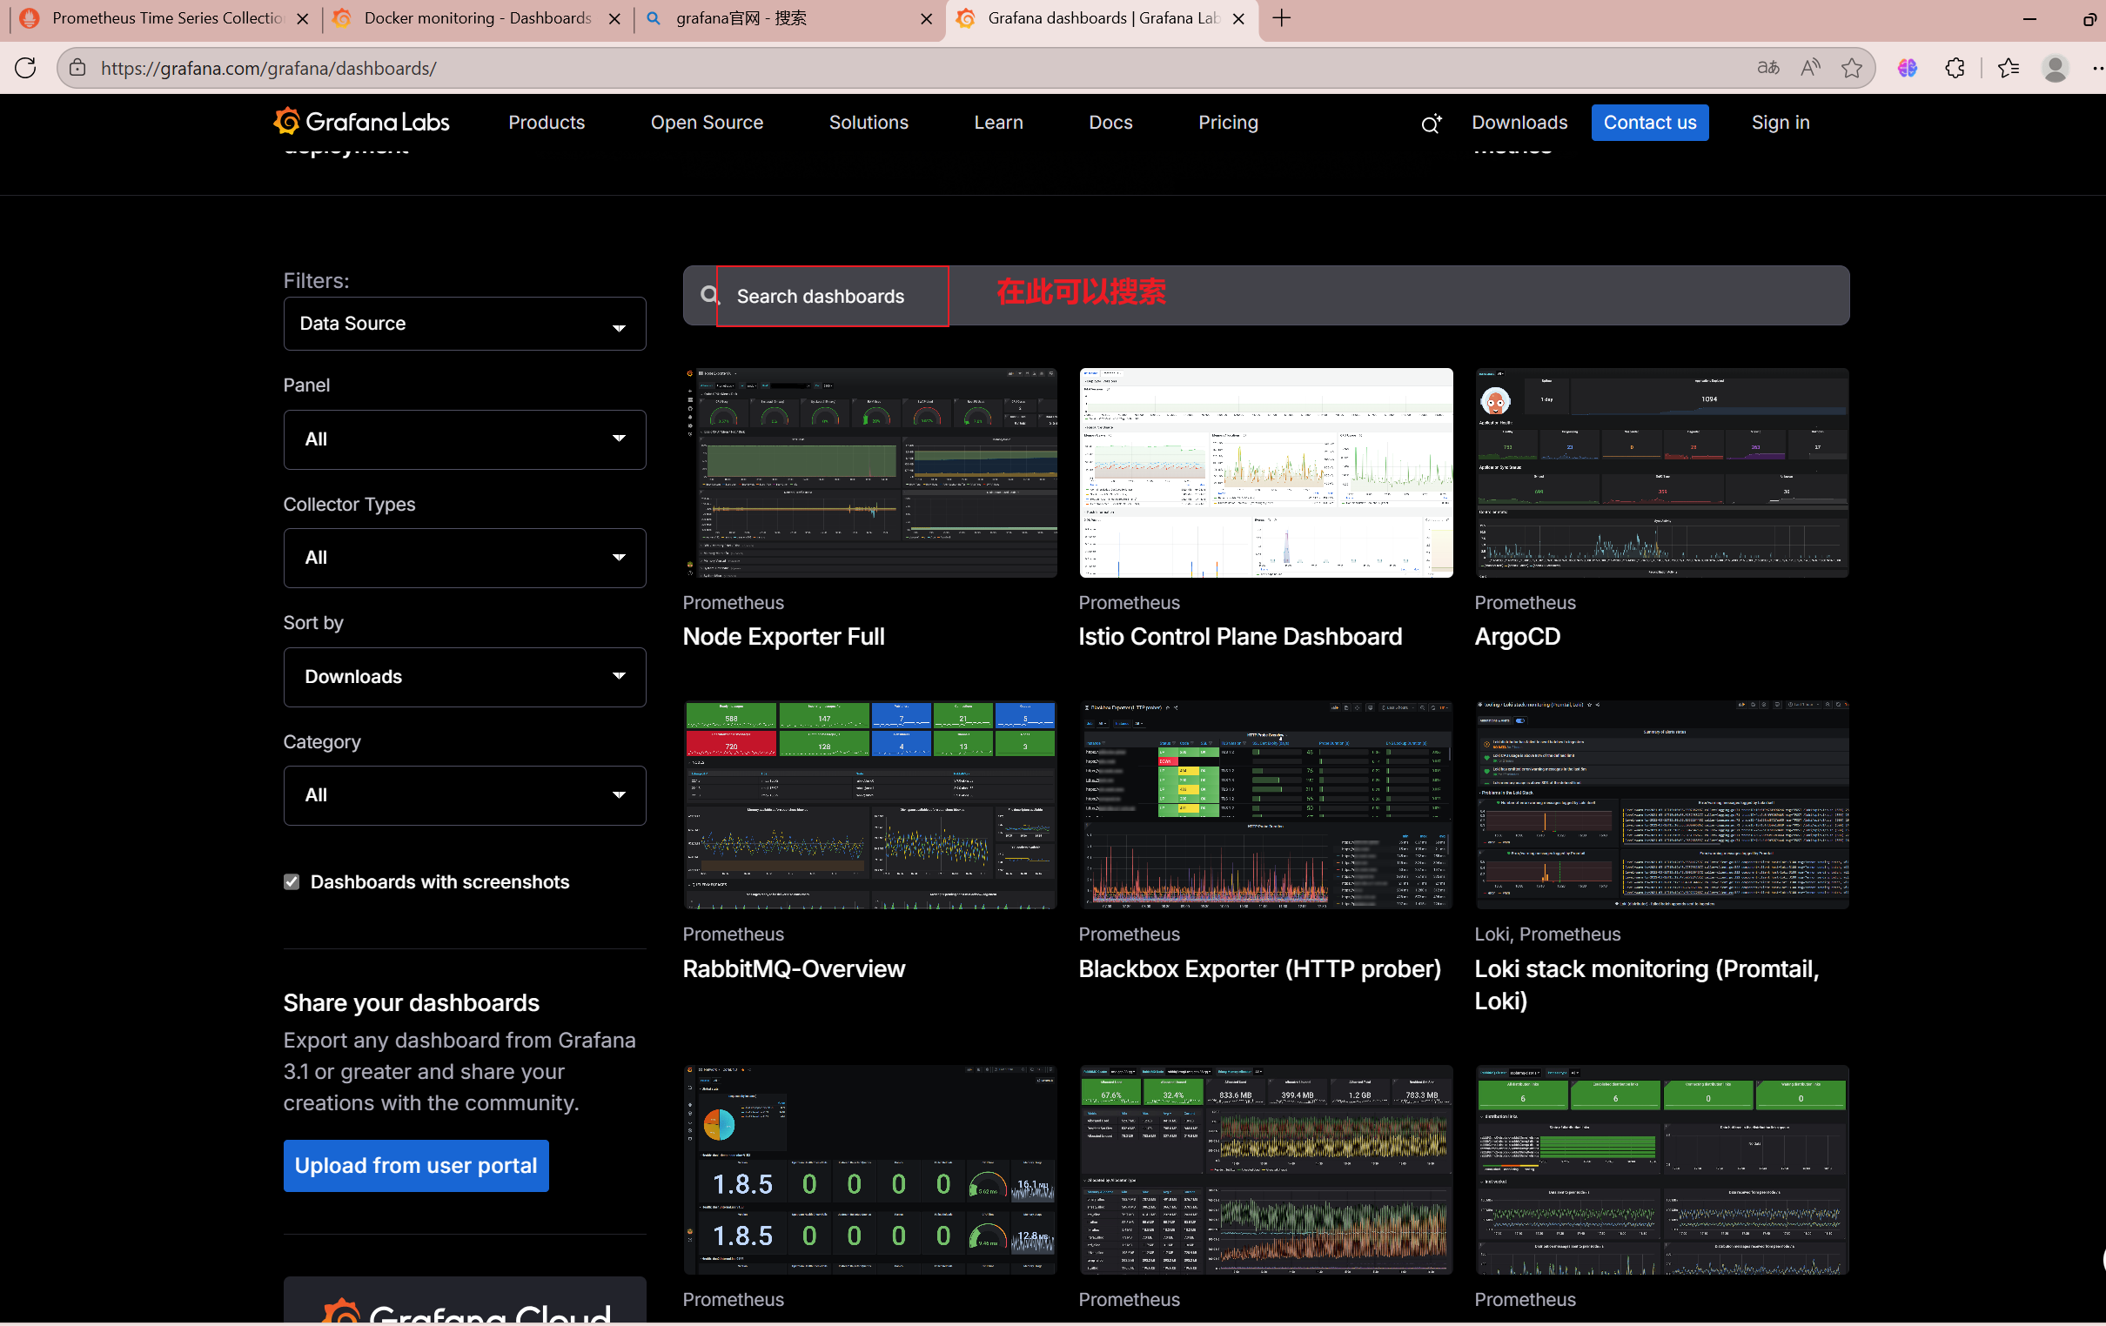Open Blackbox Exporter (HTTP prober) link

coord(1259,968)
